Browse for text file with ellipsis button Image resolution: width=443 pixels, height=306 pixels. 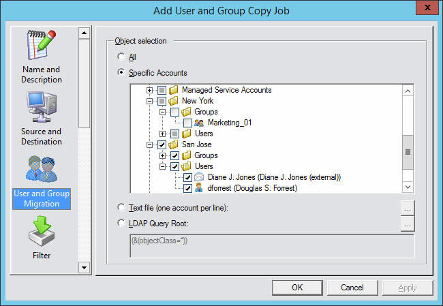[x=408, y=208]
